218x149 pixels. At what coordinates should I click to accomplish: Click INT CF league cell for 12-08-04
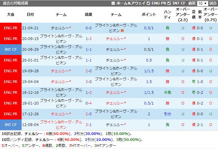[11, 125]
